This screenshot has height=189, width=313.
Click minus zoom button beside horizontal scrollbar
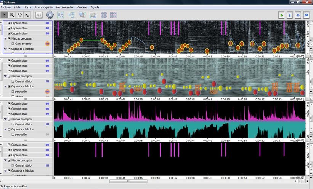[x=303, y=181]
